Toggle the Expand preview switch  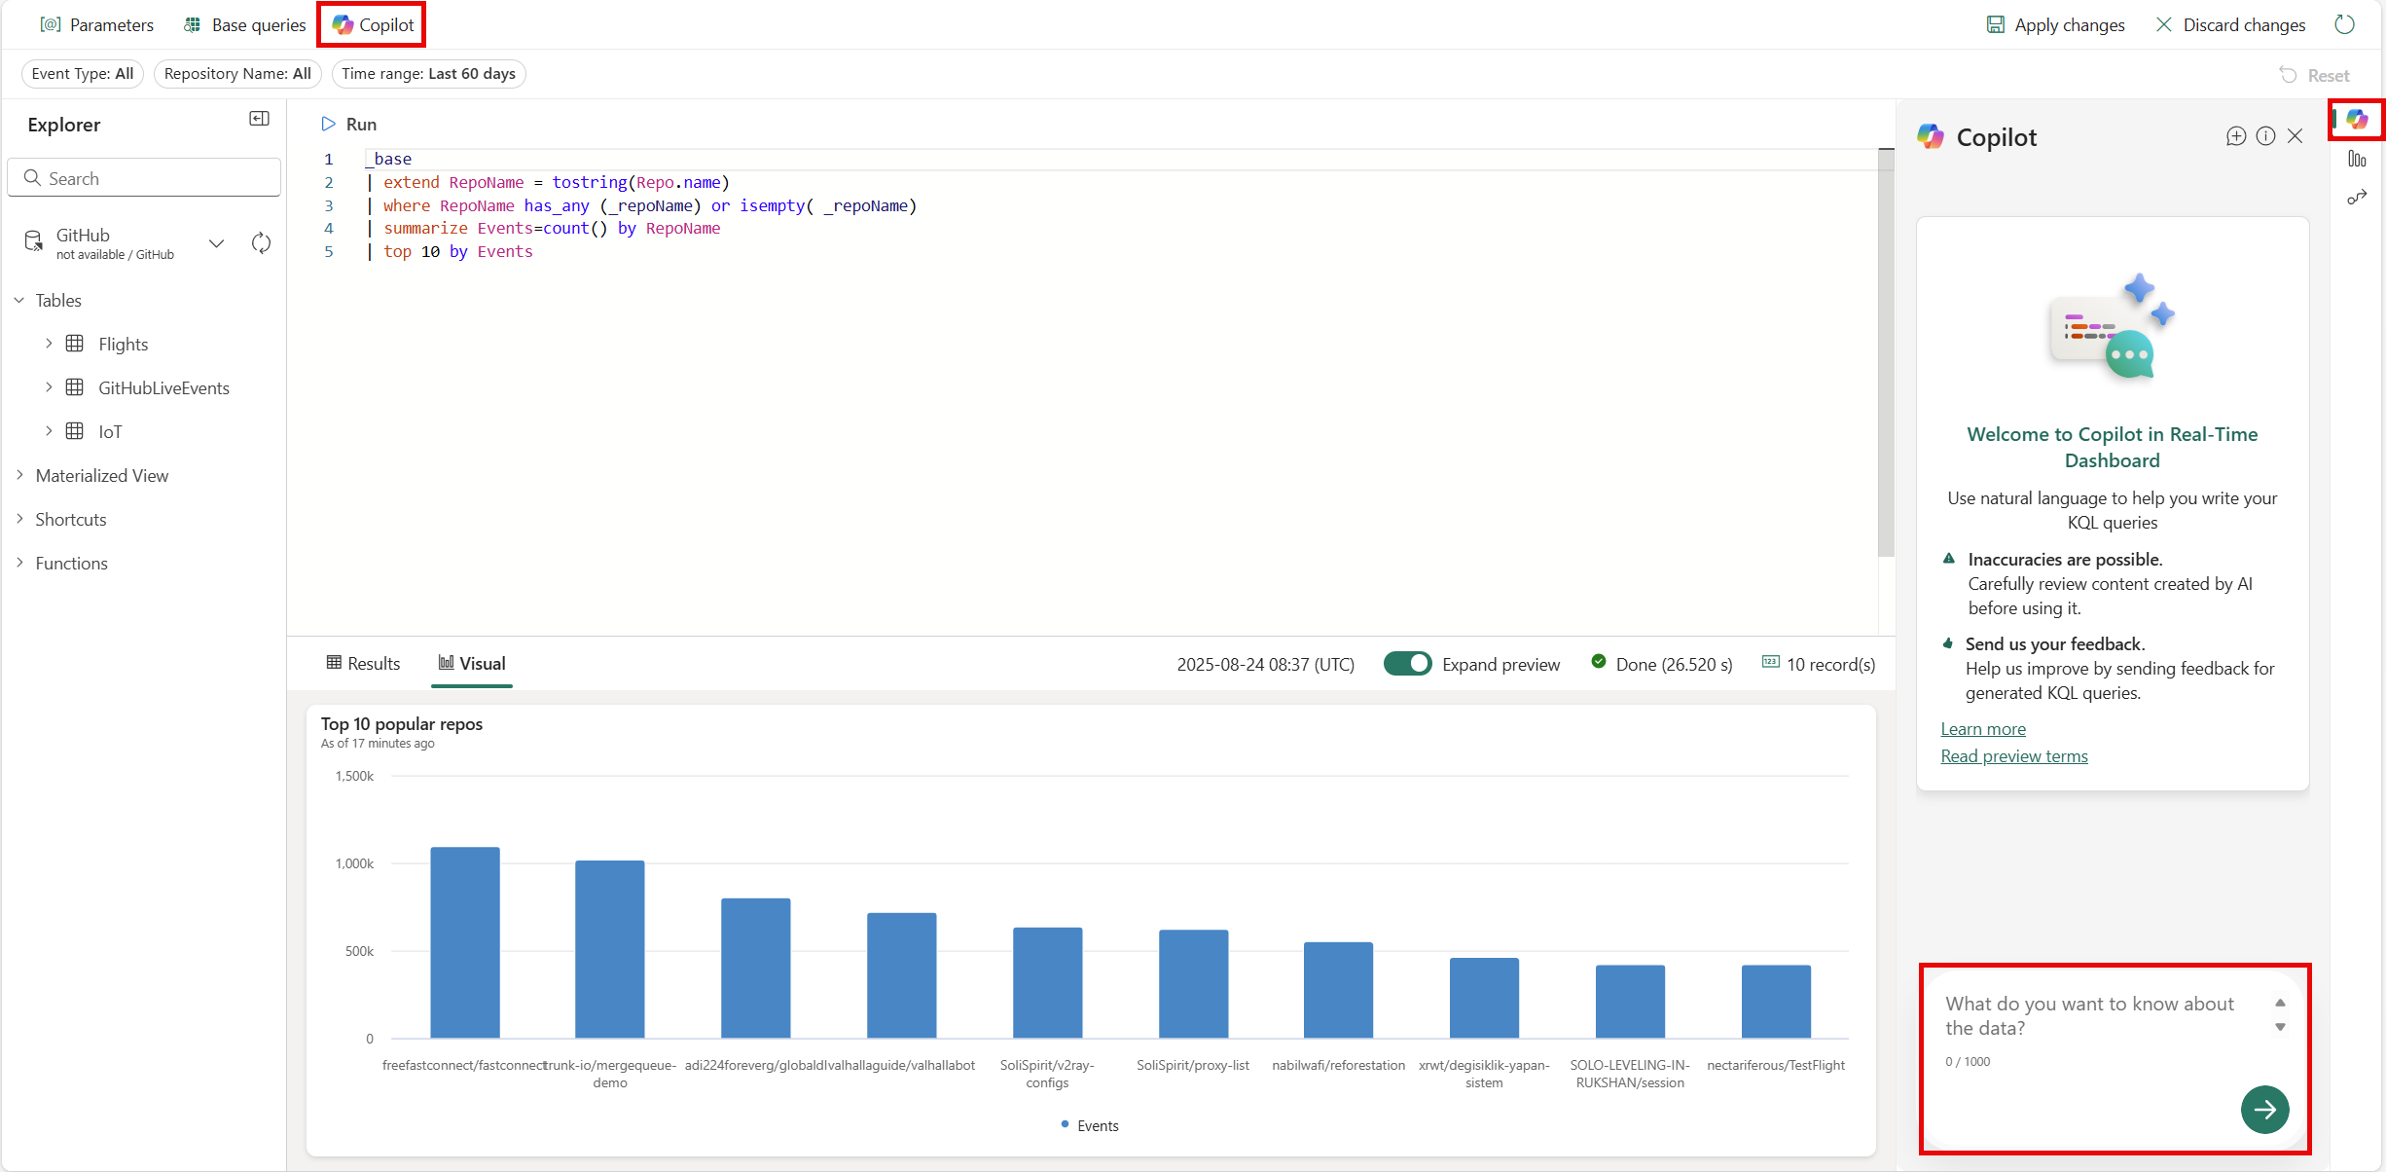1407,664
